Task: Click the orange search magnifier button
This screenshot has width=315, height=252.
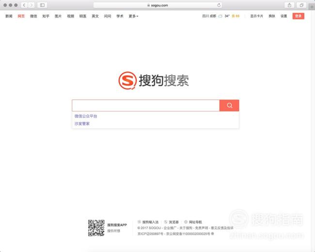Action: click(229, 105)
